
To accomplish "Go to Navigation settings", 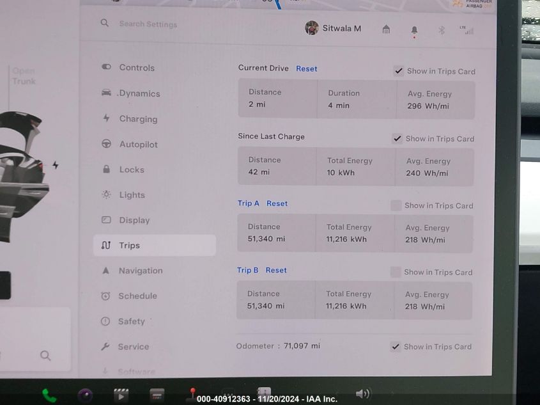I will pos(140,271).
